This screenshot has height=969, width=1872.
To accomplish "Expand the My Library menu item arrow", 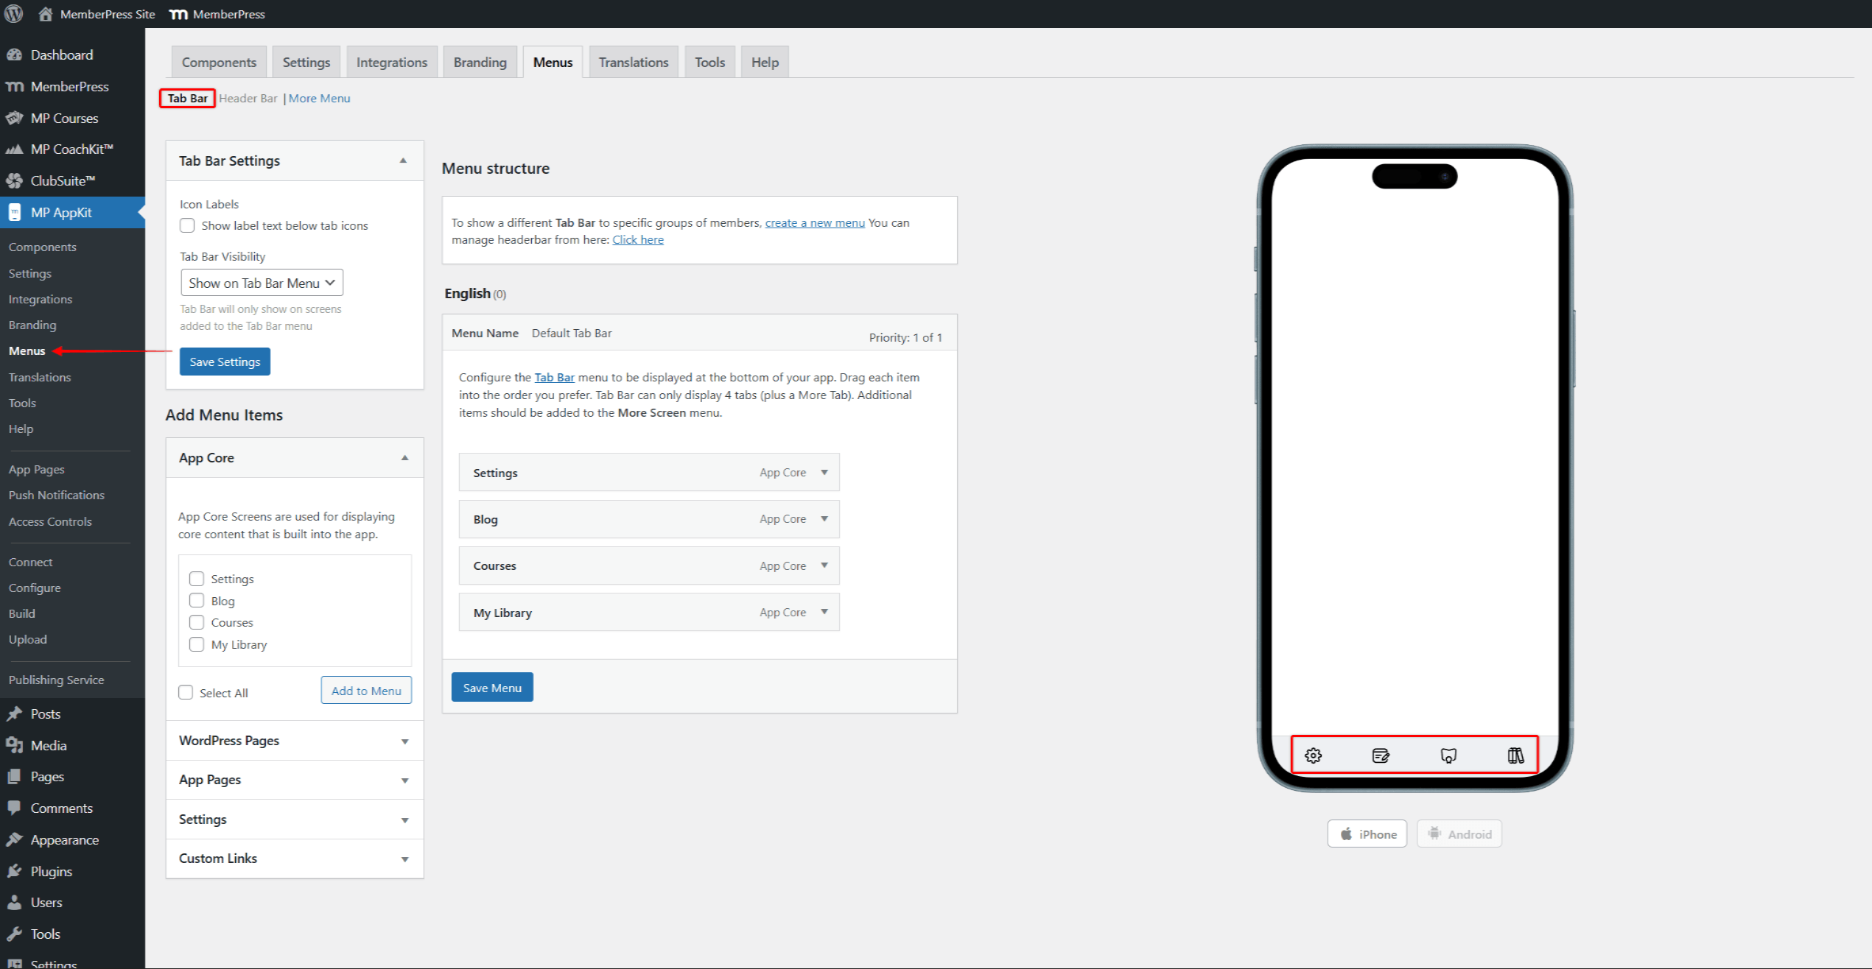I will click(x=824, y=613).
